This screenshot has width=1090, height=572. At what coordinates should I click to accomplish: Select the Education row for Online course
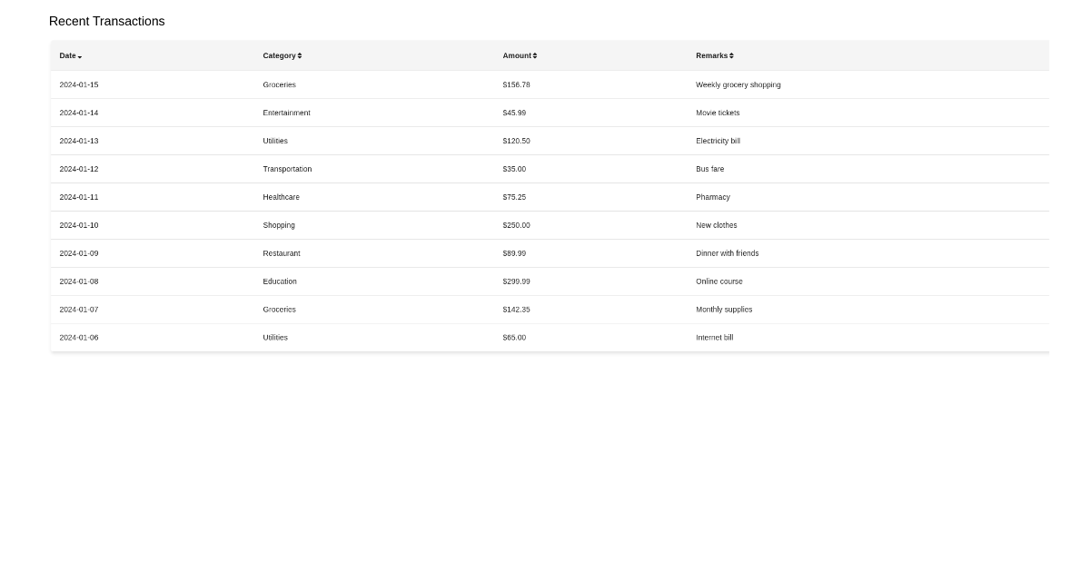coord(363,281)
